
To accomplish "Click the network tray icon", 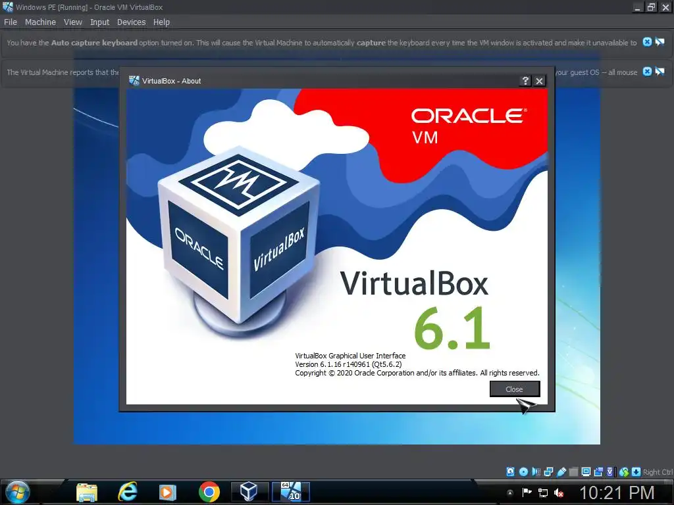I will click(x=543, y=493).
